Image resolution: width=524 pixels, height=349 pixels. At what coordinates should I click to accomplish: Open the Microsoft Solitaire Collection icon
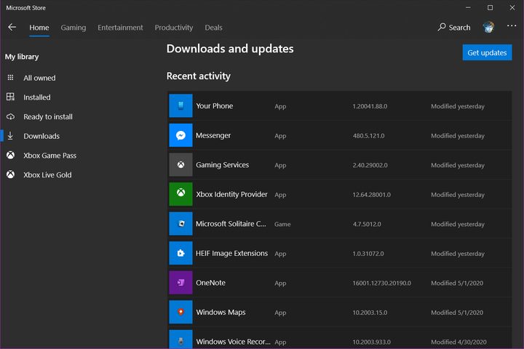180,224
